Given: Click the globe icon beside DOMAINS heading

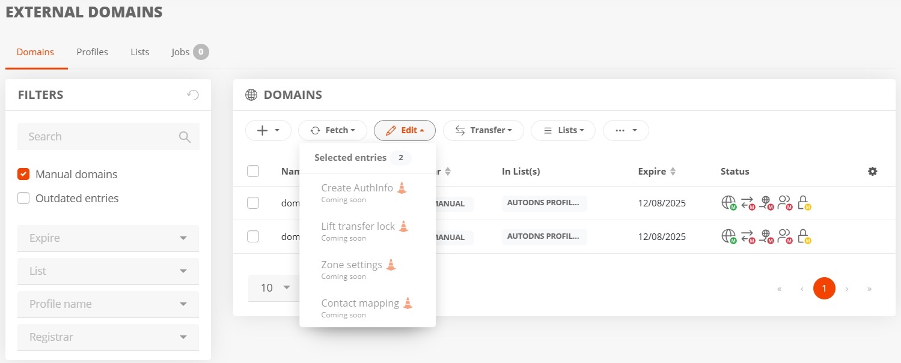Looking at the screenshot, I should tap(251, 95).
